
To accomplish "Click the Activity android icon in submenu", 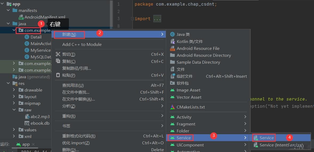I will (172, 117).
